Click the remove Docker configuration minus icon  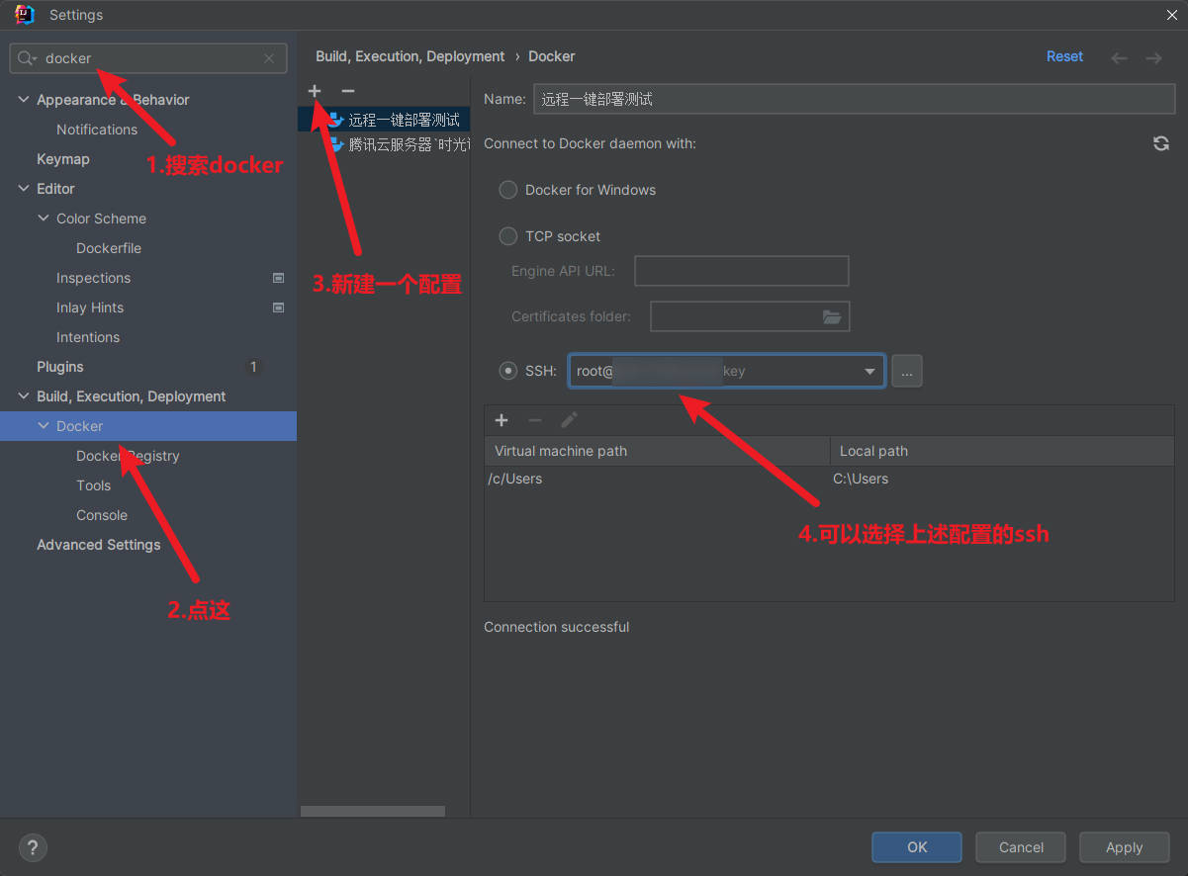click(347, 91)
